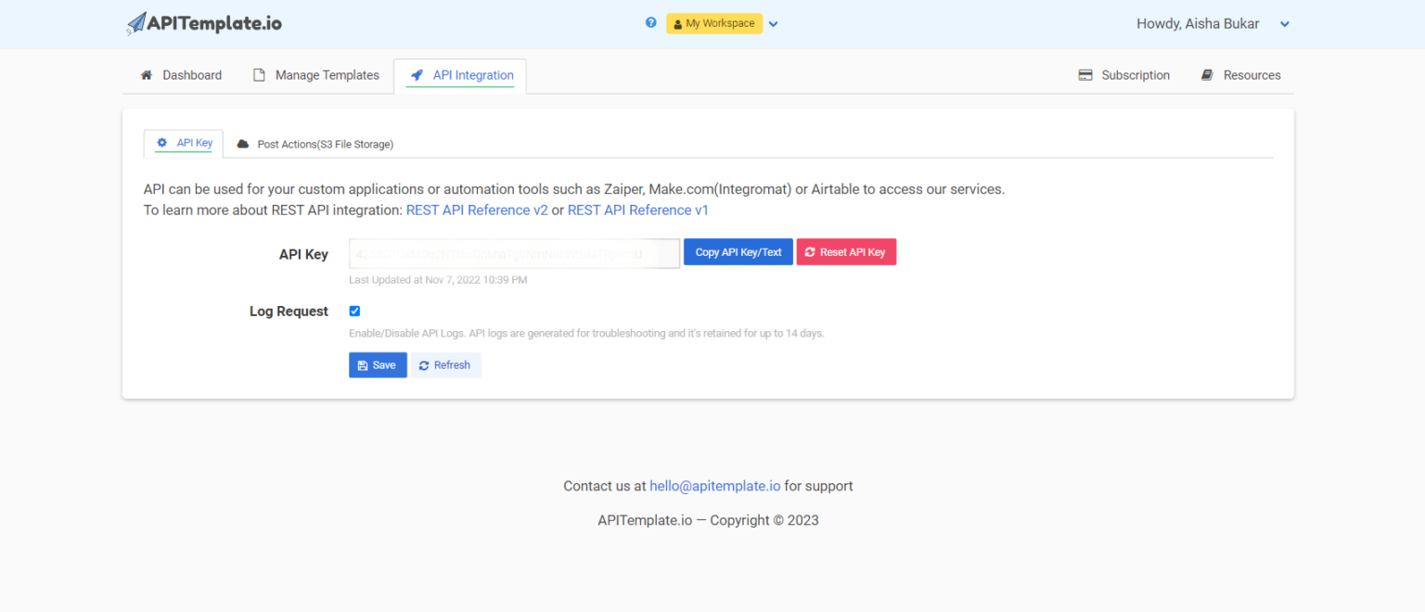
Task: Open the REST API Reference v2 link
Action: click(477, 210)
